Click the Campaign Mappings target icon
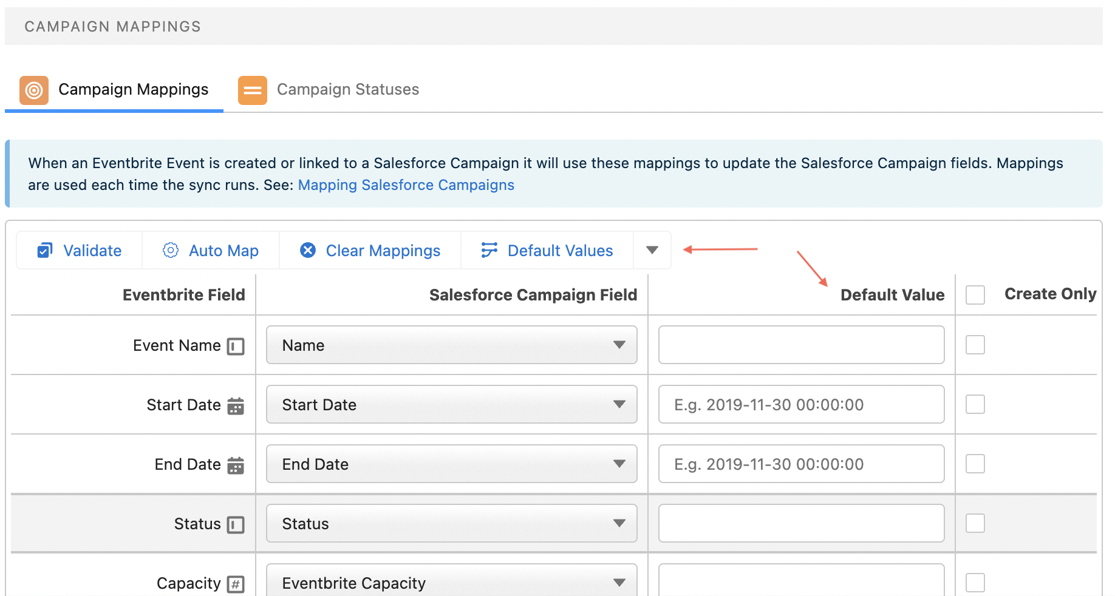Image resolution: width=1115 pixels, height=596 pixels. [x=34, y=90]
